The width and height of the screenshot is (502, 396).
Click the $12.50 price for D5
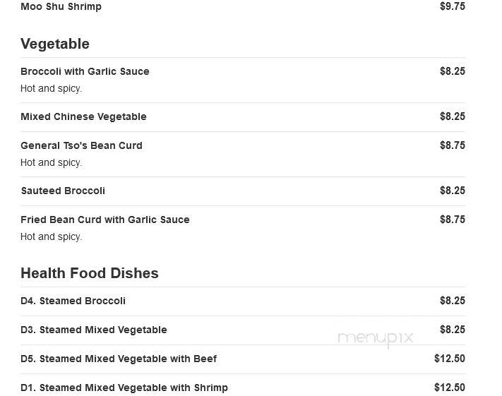click(450, 359)
